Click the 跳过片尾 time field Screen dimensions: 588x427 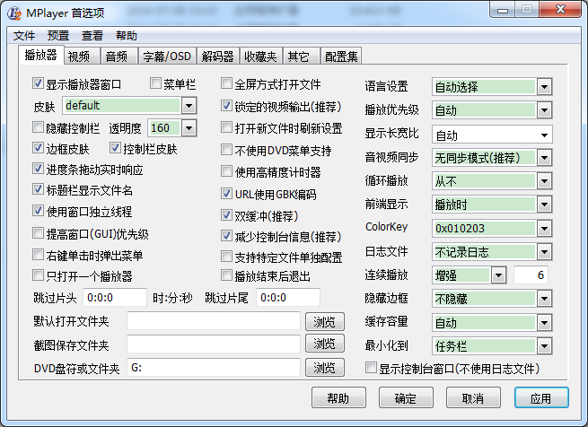(x=288, y=298)
